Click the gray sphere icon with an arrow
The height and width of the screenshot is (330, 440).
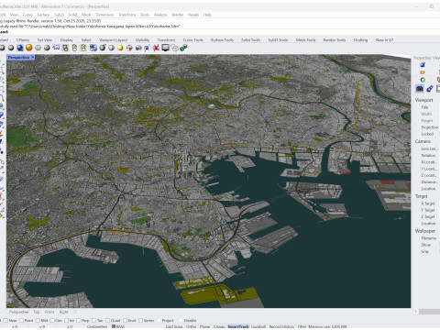(x=103, y=48)
